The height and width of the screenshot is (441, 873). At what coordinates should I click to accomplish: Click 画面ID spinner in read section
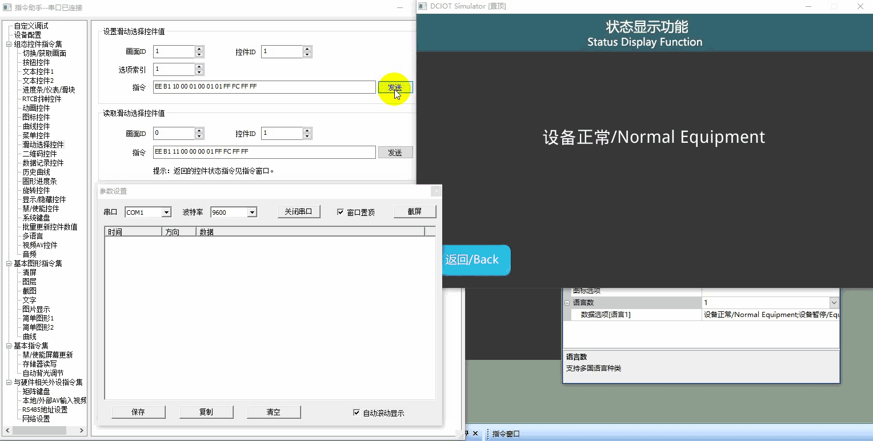click(x=199, y=133)
